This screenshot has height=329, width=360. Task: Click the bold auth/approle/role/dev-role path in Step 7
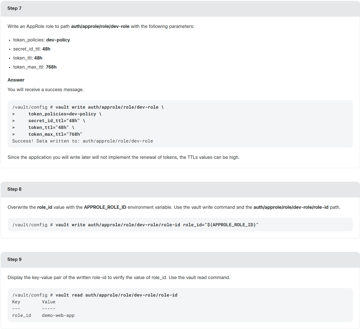pos(100,26)
